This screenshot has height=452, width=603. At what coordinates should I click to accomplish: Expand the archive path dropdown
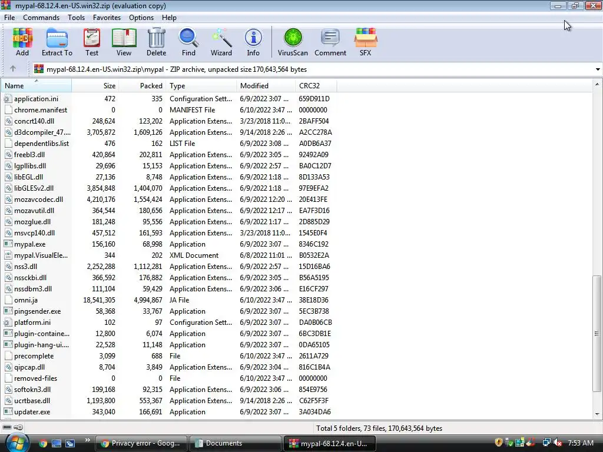[x=598, y=69]
